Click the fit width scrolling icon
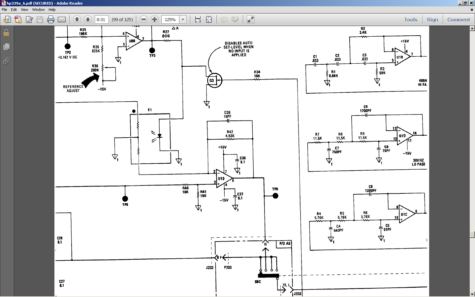The width and height of the screenshot is (475, 297). click(198, 19)
